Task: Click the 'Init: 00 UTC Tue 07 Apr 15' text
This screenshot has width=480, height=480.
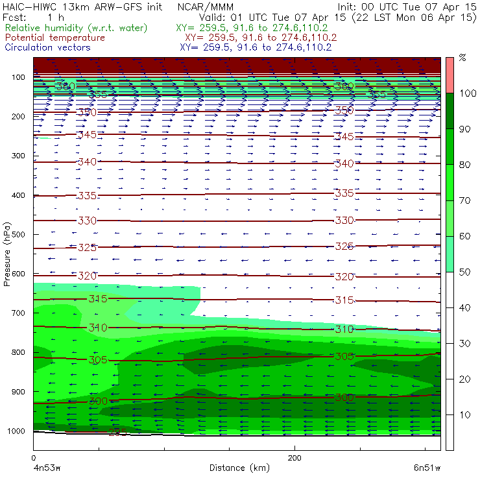Action: 407,6
